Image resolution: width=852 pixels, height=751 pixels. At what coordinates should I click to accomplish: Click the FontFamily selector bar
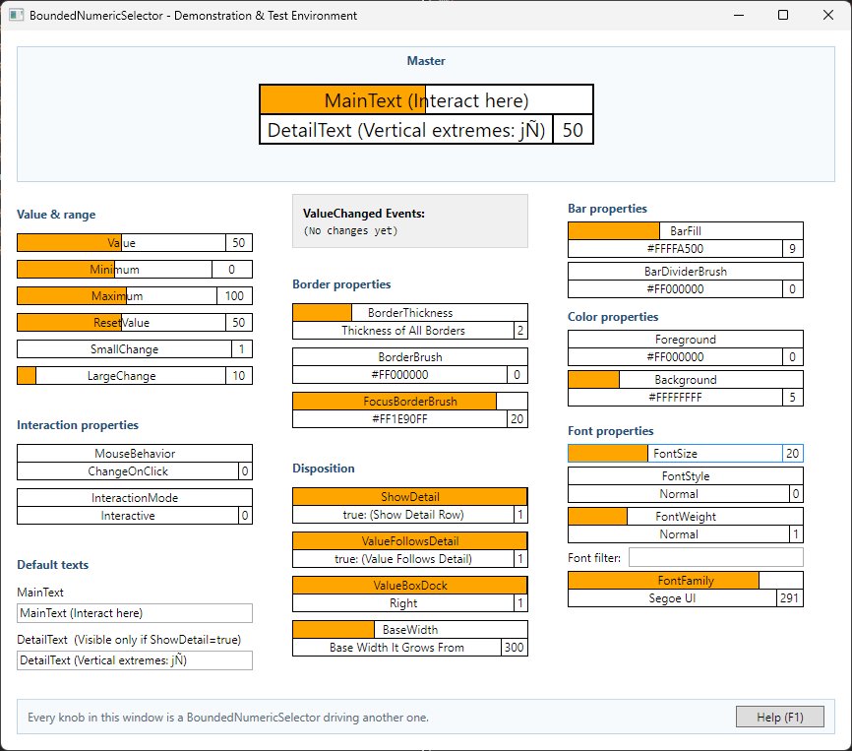pos(686,581)
